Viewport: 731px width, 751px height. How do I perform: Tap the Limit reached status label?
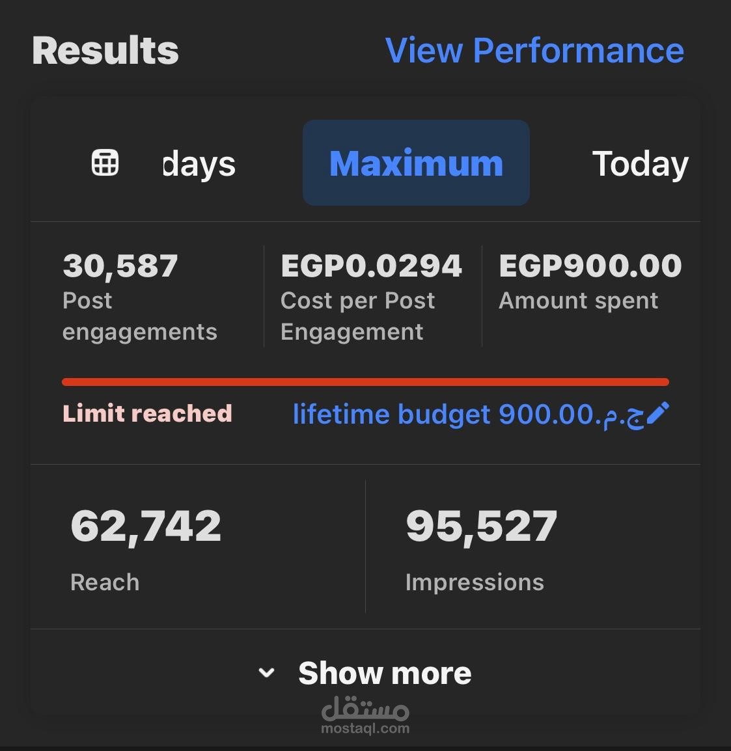(x=148, y=413)
